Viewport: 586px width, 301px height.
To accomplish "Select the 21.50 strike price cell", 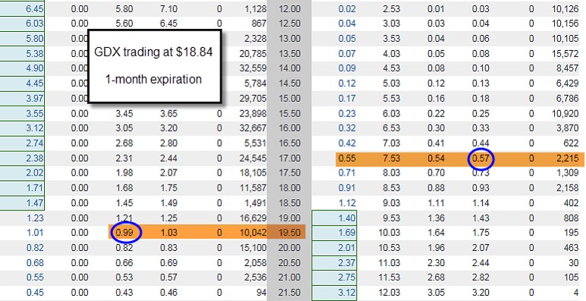I will pos(290,293).
